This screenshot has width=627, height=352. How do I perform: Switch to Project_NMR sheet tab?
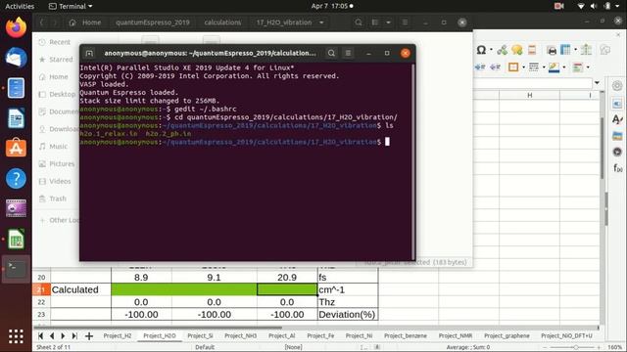[x=455, y=335]
